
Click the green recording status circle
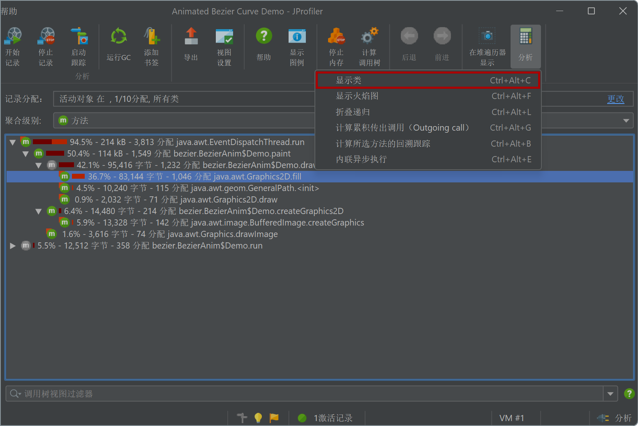302,418
